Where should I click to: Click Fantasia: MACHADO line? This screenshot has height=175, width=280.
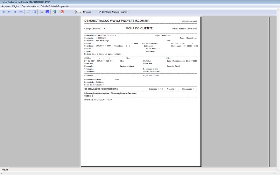95,38
